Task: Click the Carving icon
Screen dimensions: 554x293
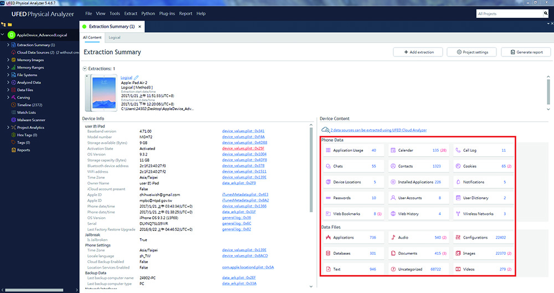Action: (13, 97)
